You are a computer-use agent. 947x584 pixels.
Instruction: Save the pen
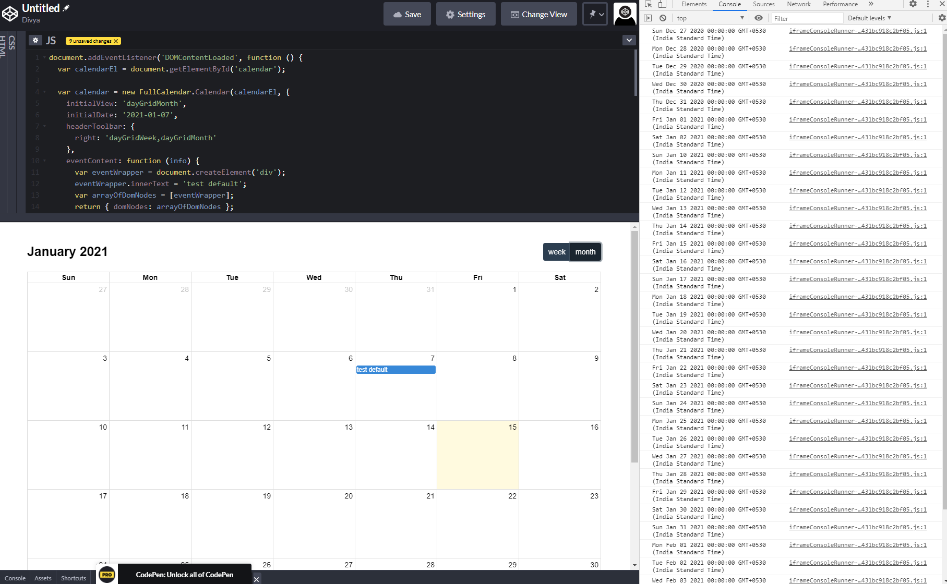[407, 14]
